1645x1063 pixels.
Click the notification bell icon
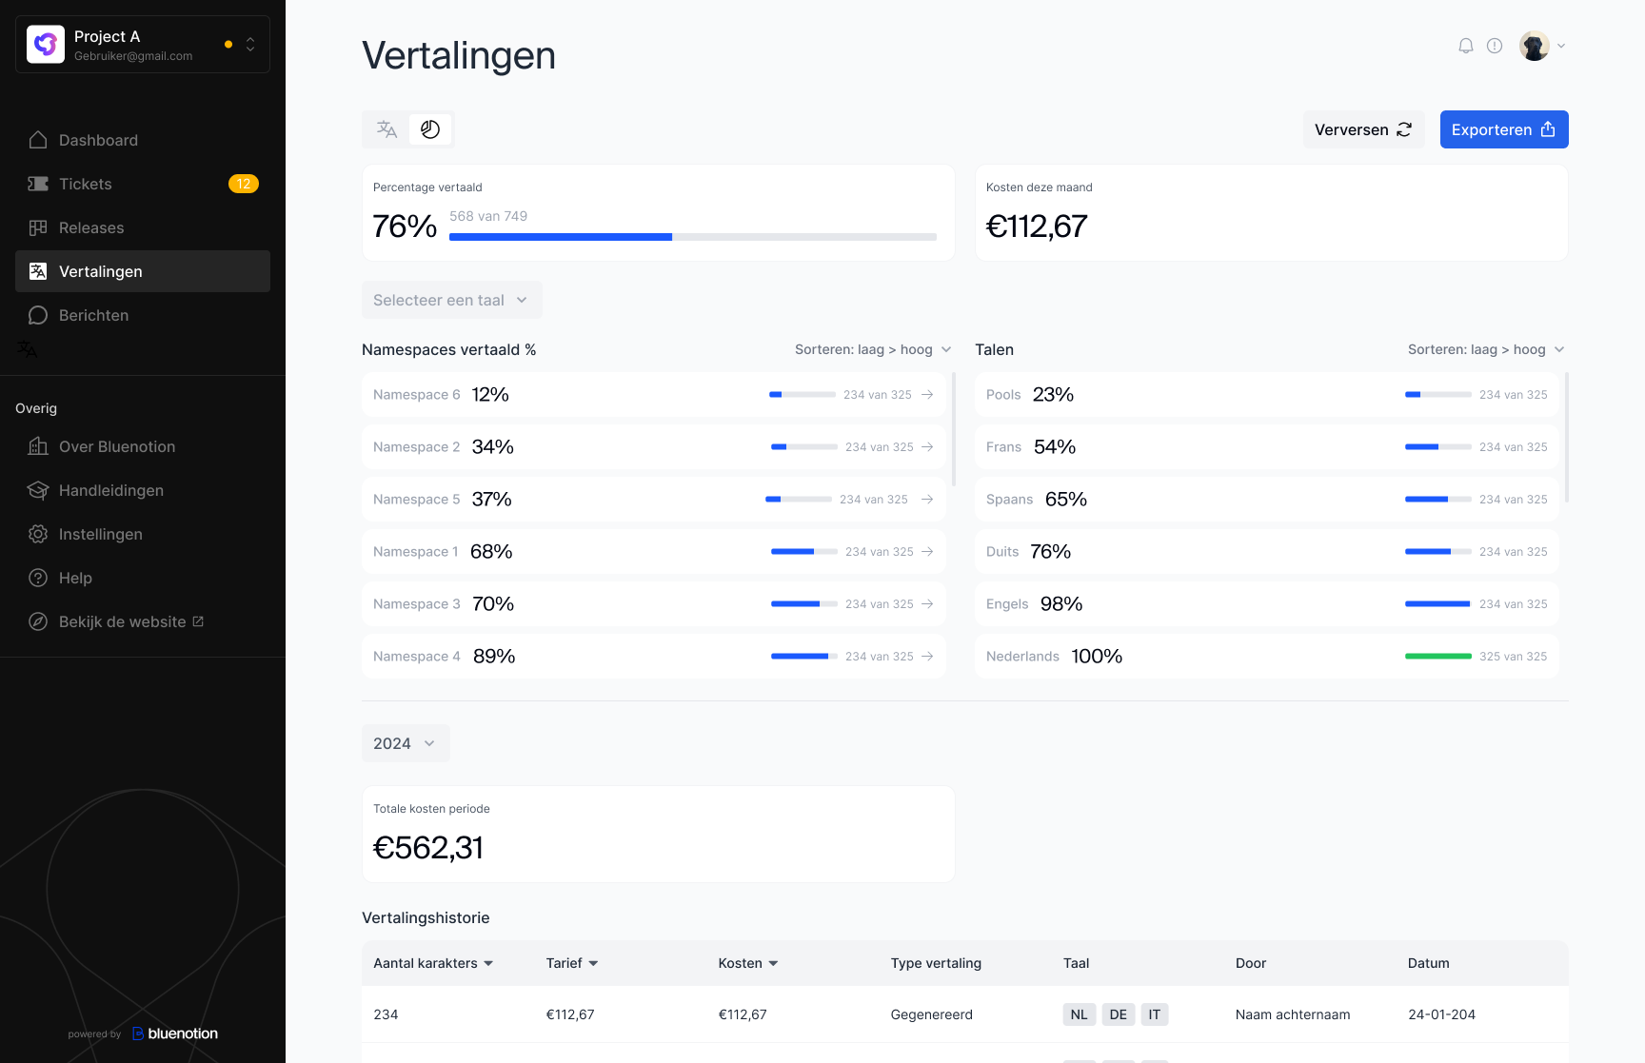[1466, 46]
